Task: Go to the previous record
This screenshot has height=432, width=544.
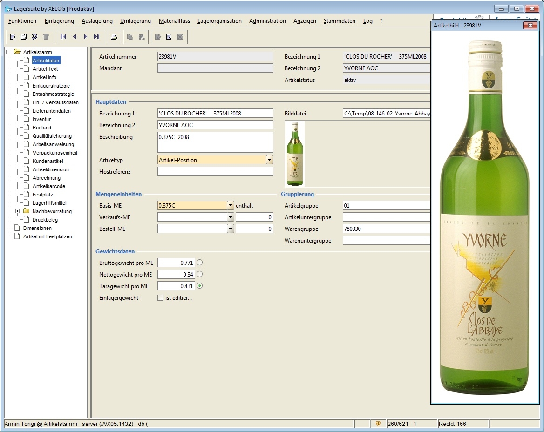Action: [x=75, y=37]
